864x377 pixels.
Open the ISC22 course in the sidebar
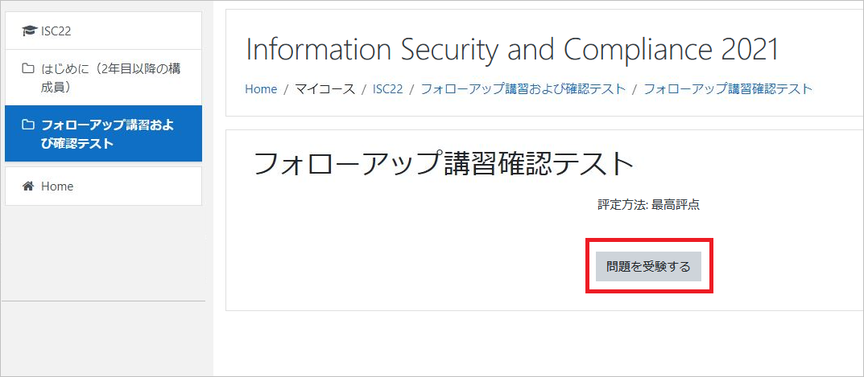coord(103,31)
